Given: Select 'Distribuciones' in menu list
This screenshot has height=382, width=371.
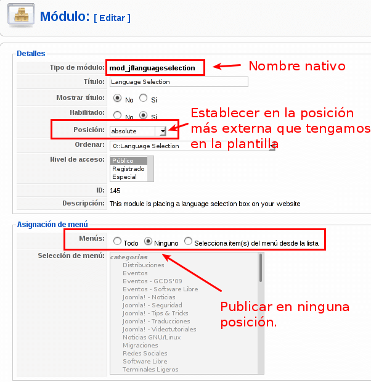Looking at the screenshot, I should [144, 265].
